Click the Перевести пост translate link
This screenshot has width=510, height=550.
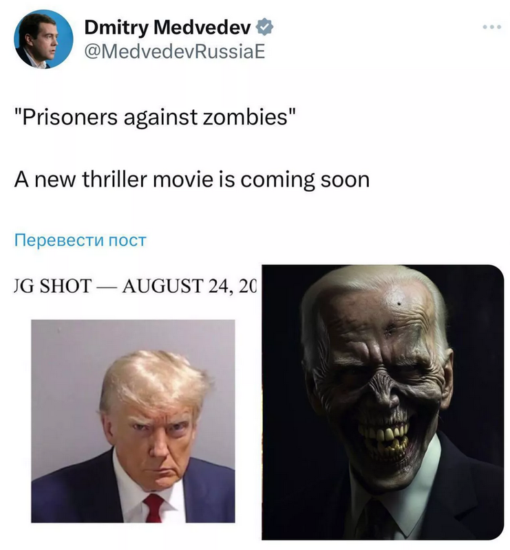pyautogui.click(x=80, y=241)
